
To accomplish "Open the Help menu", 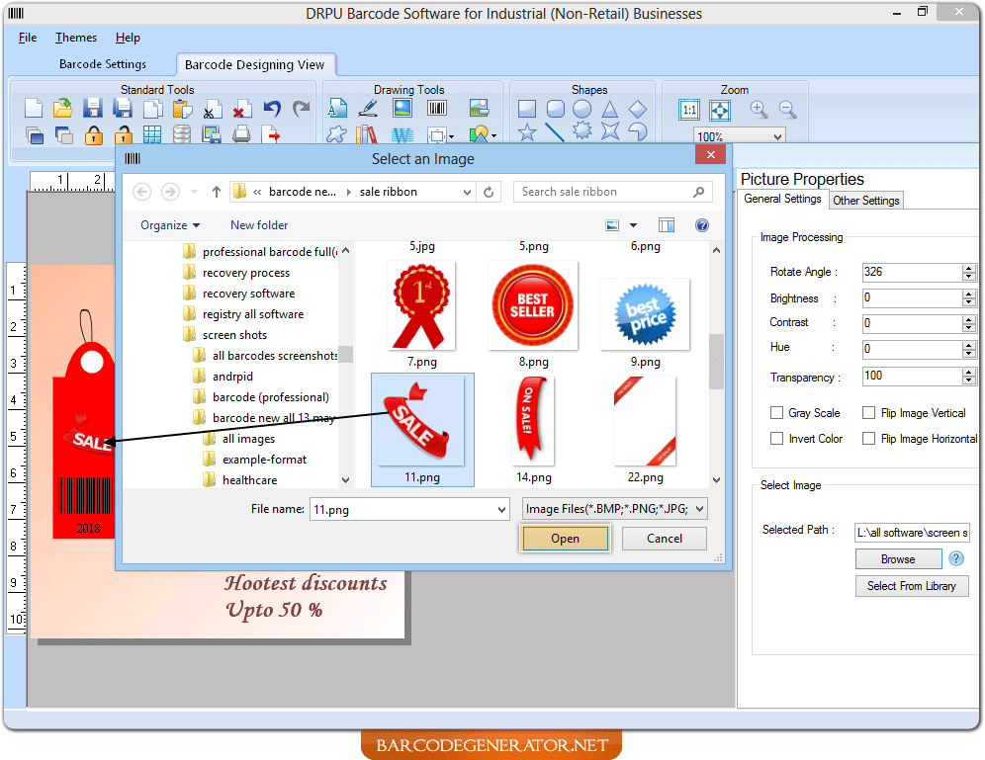I will [128, 38].
